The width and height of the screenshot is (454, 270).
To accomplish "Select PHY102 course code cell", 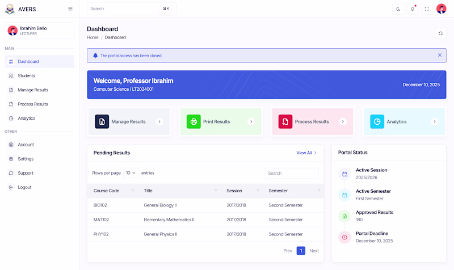I will coord(101,234).
